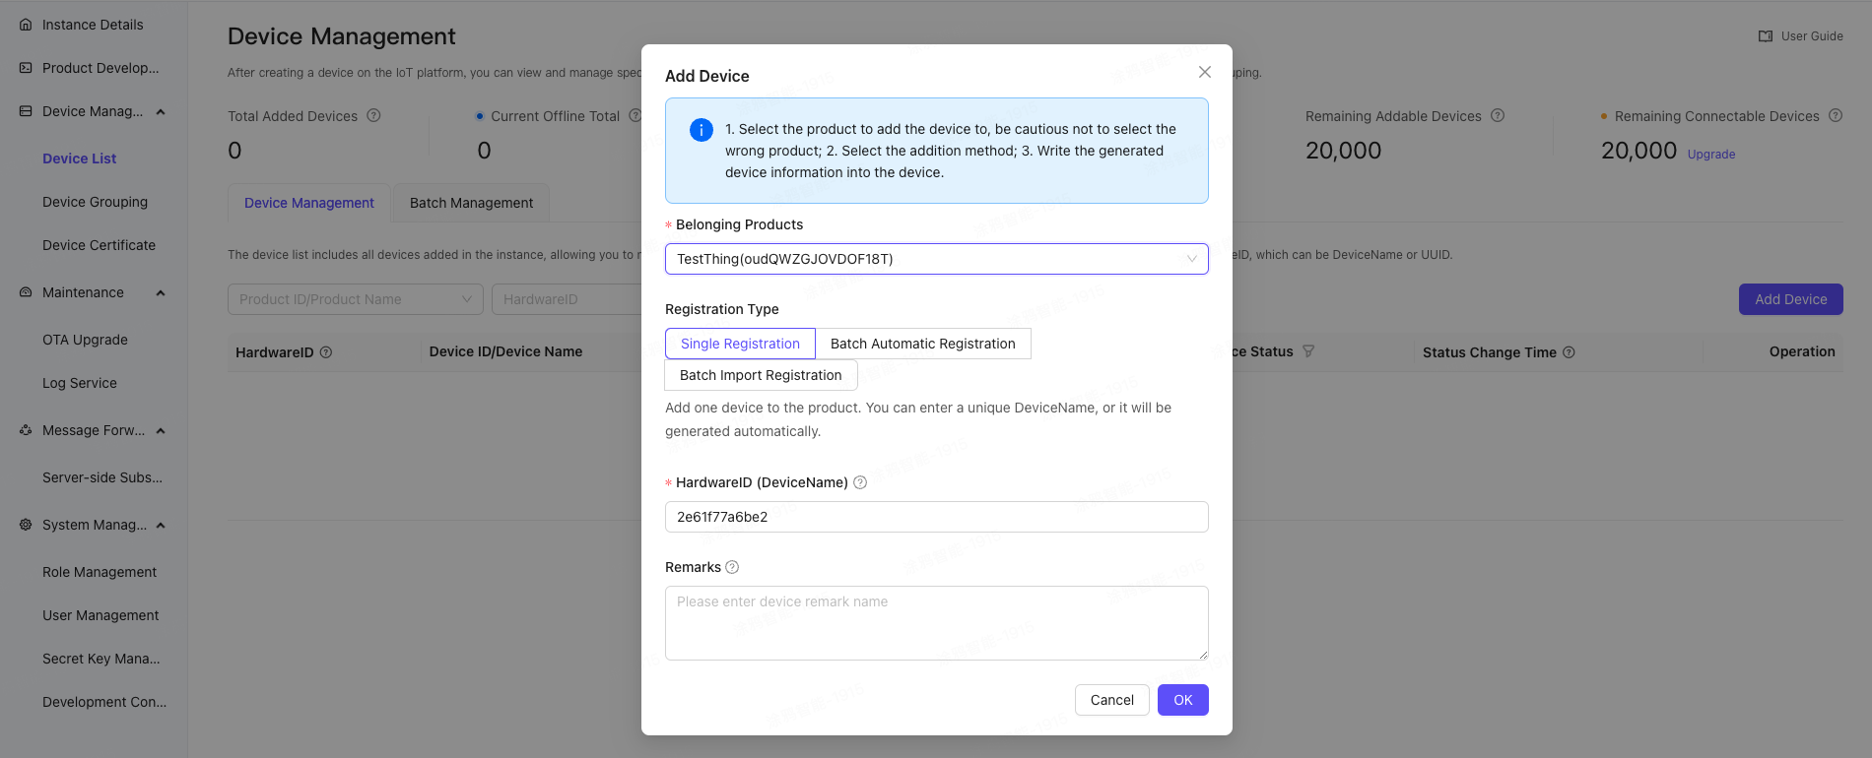Open Server-side Subscription in sidebar
The width and height of the screenshot is (1872, 758).
click(x=102, y=477)
